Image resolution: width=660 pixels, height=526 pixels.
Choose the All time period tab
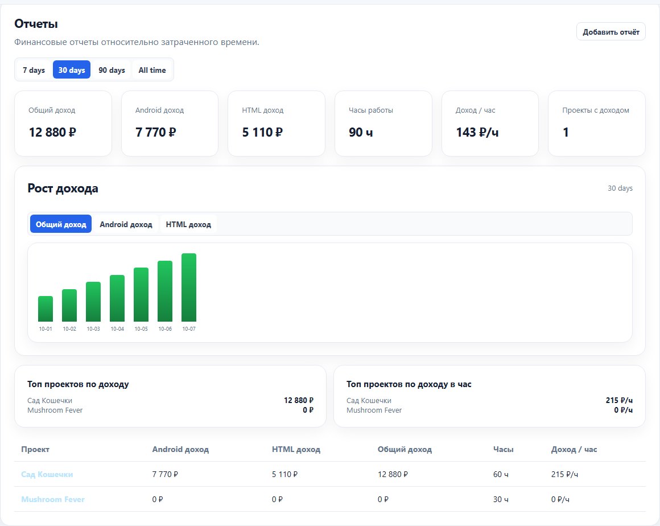click(x=152, y=70)
